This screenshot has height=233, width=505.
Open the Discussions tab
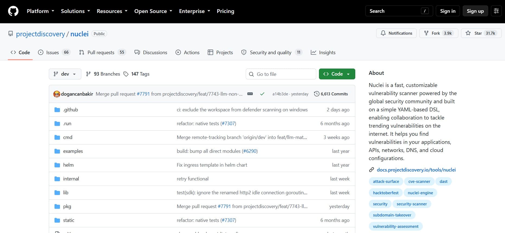(x=151, y=52)
